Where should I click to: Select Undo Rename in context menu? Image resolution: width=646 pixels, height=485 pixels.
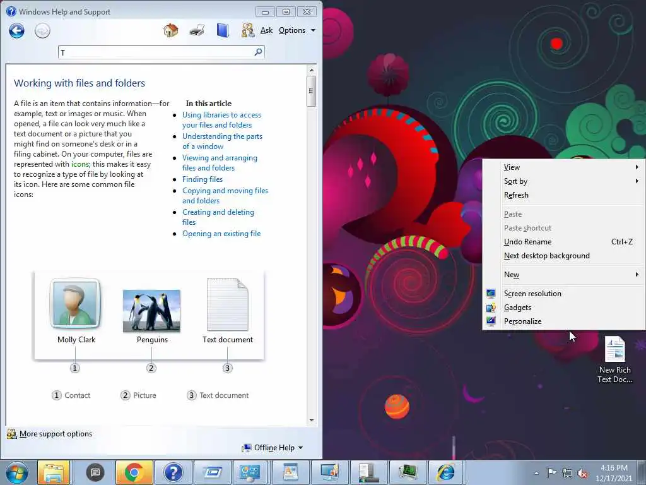pos(563,242)
